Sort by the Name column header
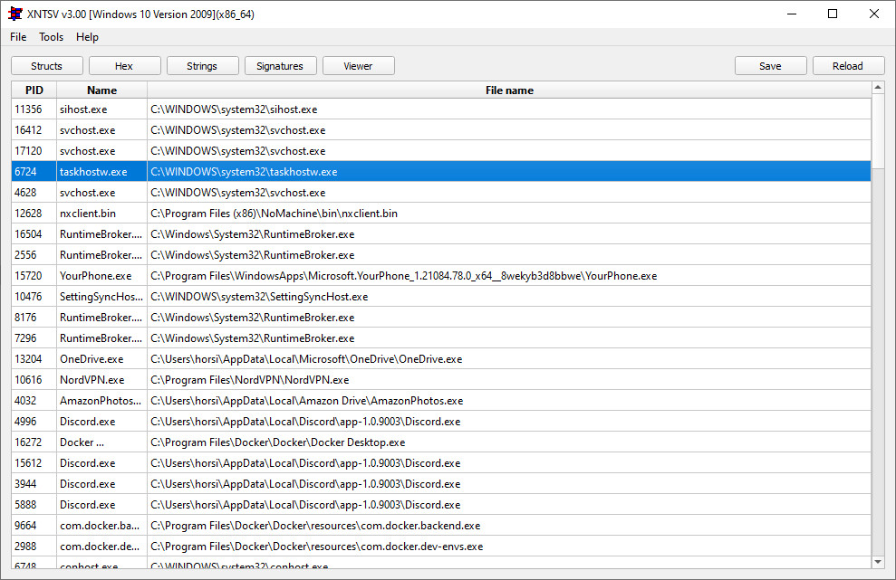 101,90
